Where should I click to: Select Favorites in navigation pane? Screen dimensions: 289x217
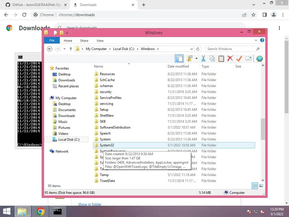pos(62,68)
